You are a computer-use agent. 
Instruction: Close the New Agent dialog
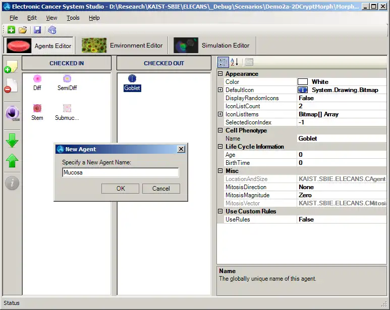181,149
